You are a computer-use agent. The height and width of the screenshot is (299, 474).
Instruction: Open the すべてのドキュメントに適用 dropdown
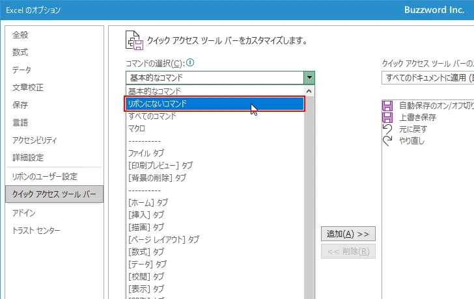coord(427,78)
